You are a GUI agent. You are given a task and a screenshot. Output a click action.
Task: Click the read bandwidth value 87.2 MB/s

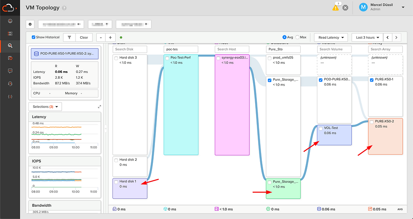(x=62, y=83)
